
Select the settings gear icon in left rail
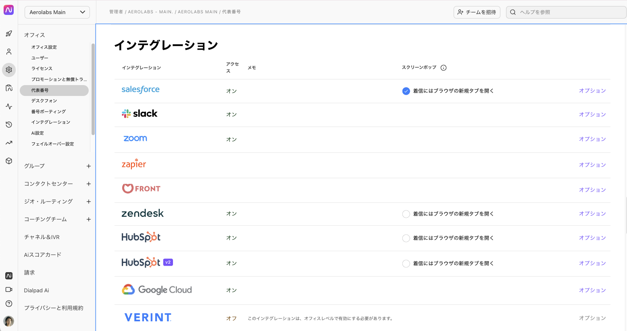pyautogui.click(x=9, y=70)
